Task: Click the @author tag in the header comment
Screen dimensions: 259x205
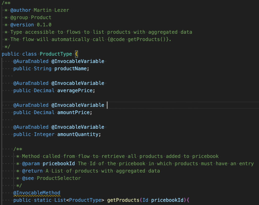Action: (20, 10)
